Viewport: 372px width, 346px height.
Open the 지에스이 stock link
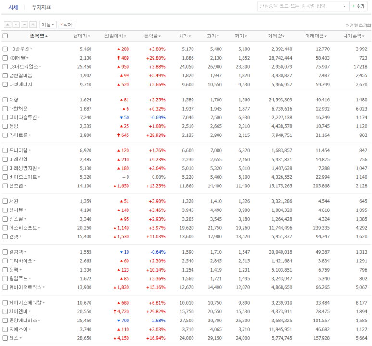(18, 329)
